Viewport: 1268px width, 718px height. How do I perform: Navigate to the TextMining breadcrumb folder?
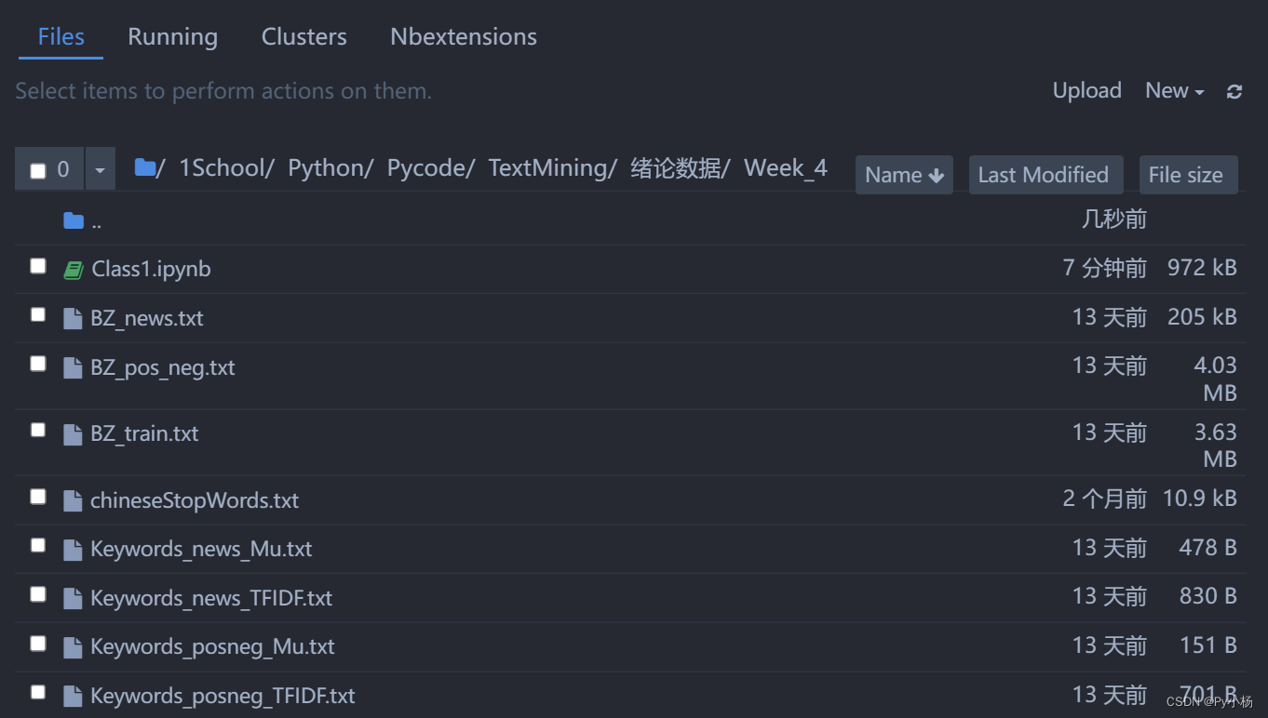[x=548, y=167]
